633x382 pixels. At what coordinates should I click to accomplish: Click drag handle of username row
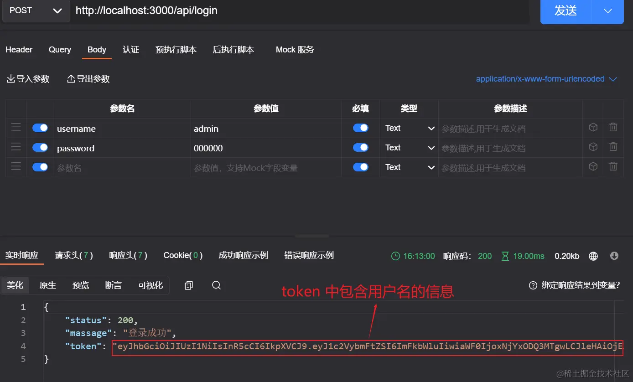[16, 127]
